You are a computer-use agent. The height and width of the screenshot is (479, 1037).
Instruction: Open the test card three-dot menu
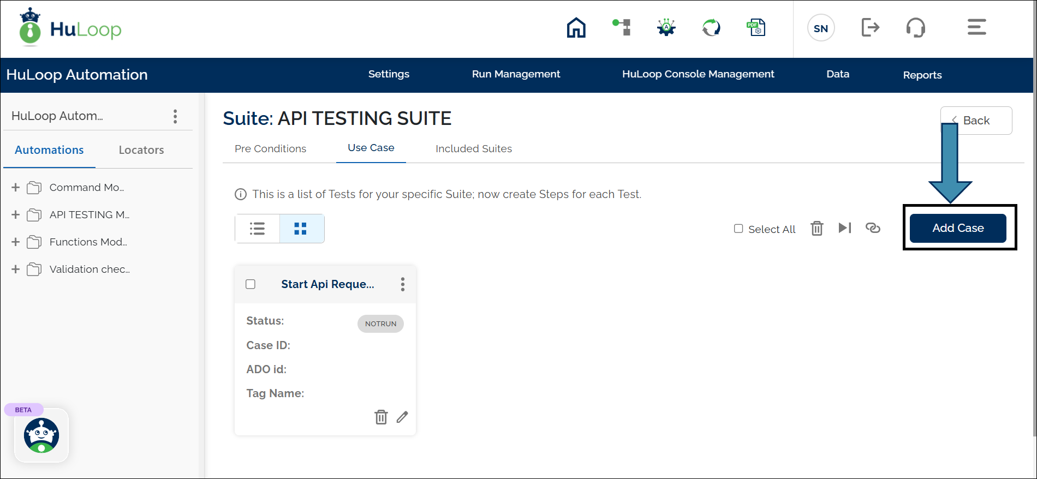click(403, 284)
